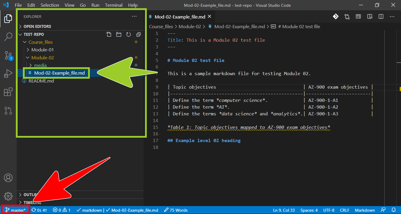Open Explorer views and more actions ellipsis

(134, 16)
